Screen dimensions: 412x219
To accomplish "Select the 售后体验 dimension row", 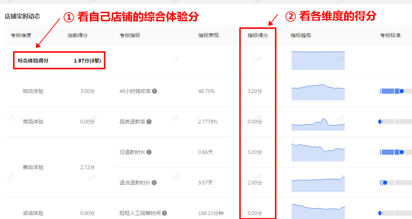I will point(33,167).
